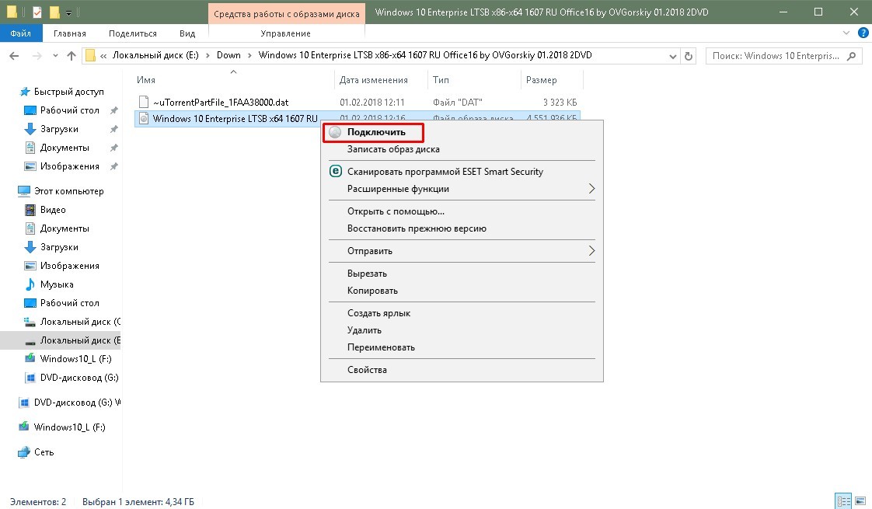Choose Вырезать in context menu
The height and width of the screenshot is (509, 872).
coord(367,274)
